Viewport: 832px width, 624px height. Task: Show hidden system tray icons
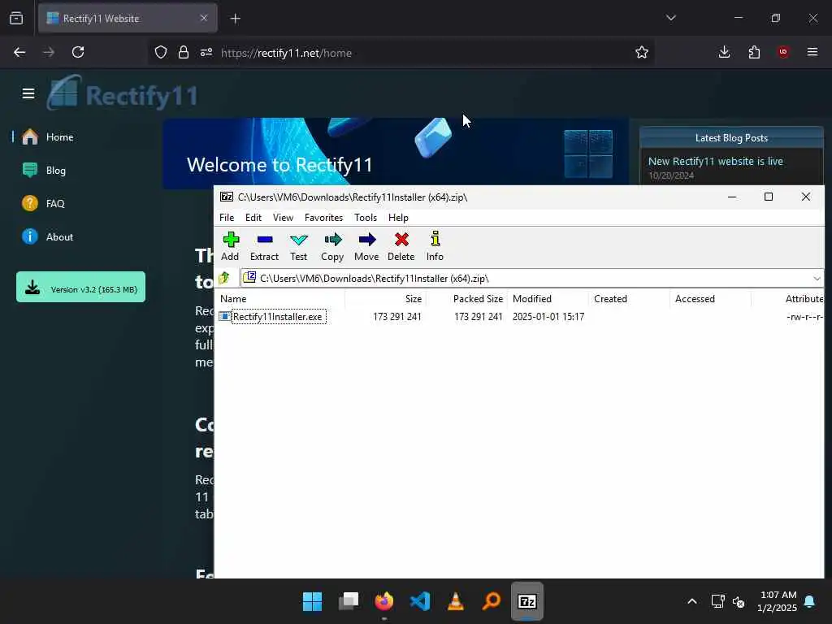coord(692,601)
